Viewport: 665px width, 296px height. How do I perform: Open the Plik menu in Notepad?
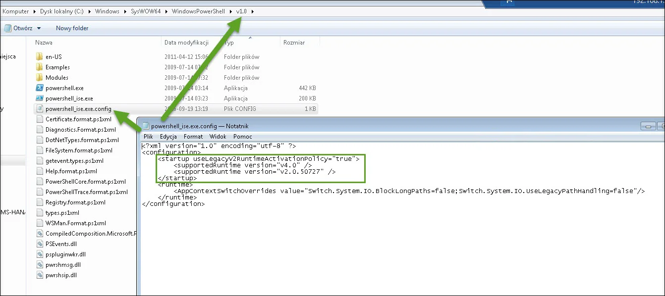point(148,137)
